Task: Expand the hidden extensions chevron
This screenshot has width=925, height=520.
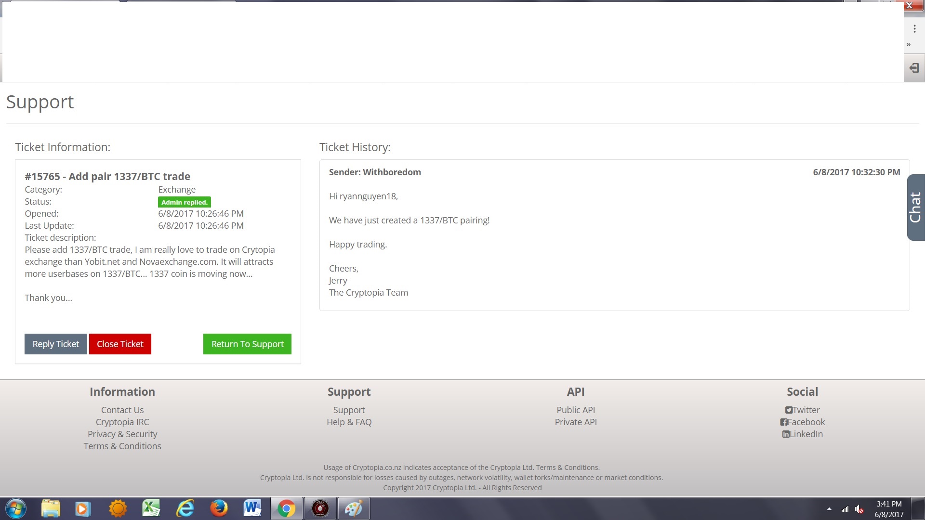Action: pyautogui.click(x=909, y=44)
